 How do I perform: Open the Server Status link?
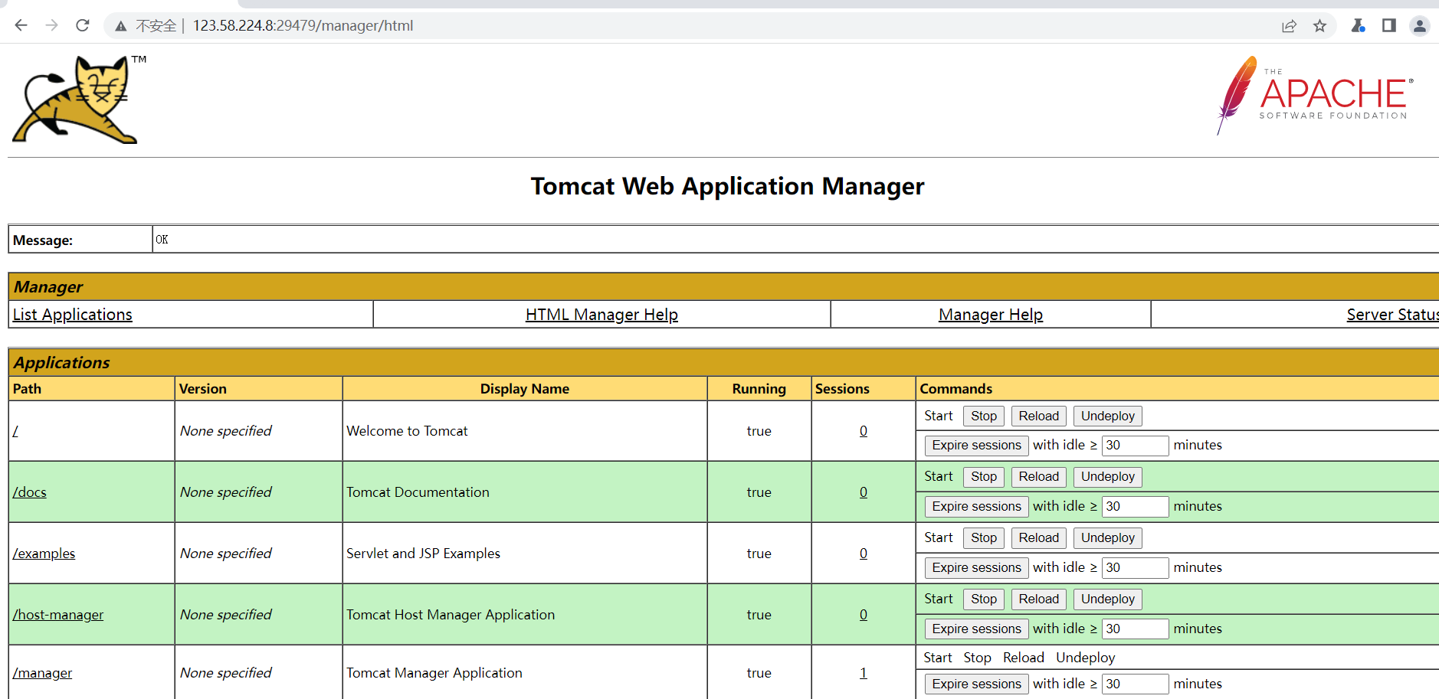1392,315
